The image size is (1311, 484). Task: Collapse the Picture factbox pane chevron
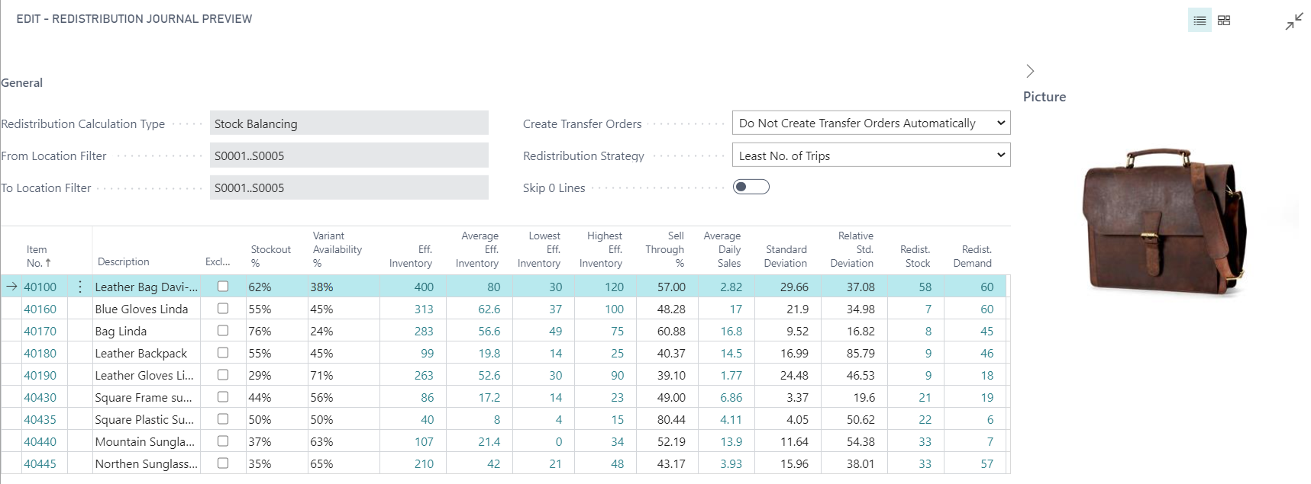coord(1030,71)
